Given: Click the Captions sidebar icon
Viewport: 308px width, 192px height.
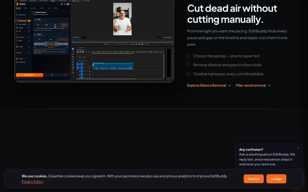Looking at the screenshot, I should 17,46.
